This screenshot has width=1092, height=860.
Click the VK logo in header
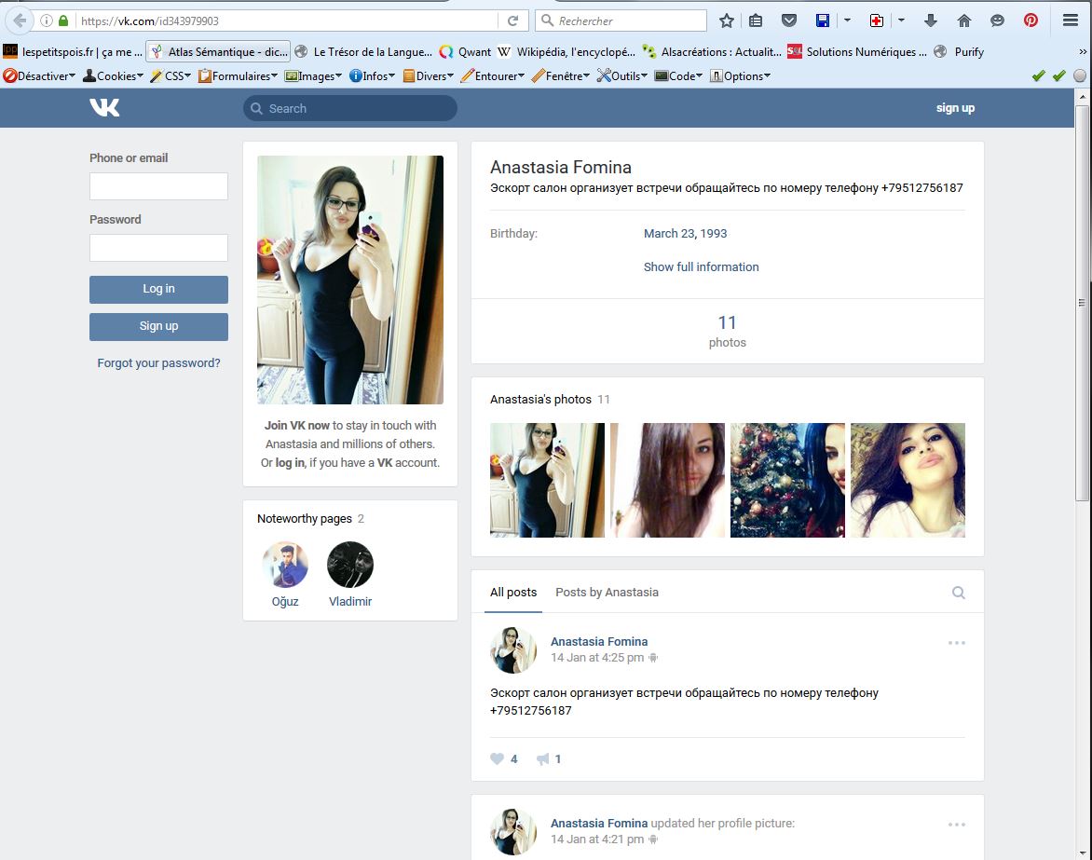104,108
